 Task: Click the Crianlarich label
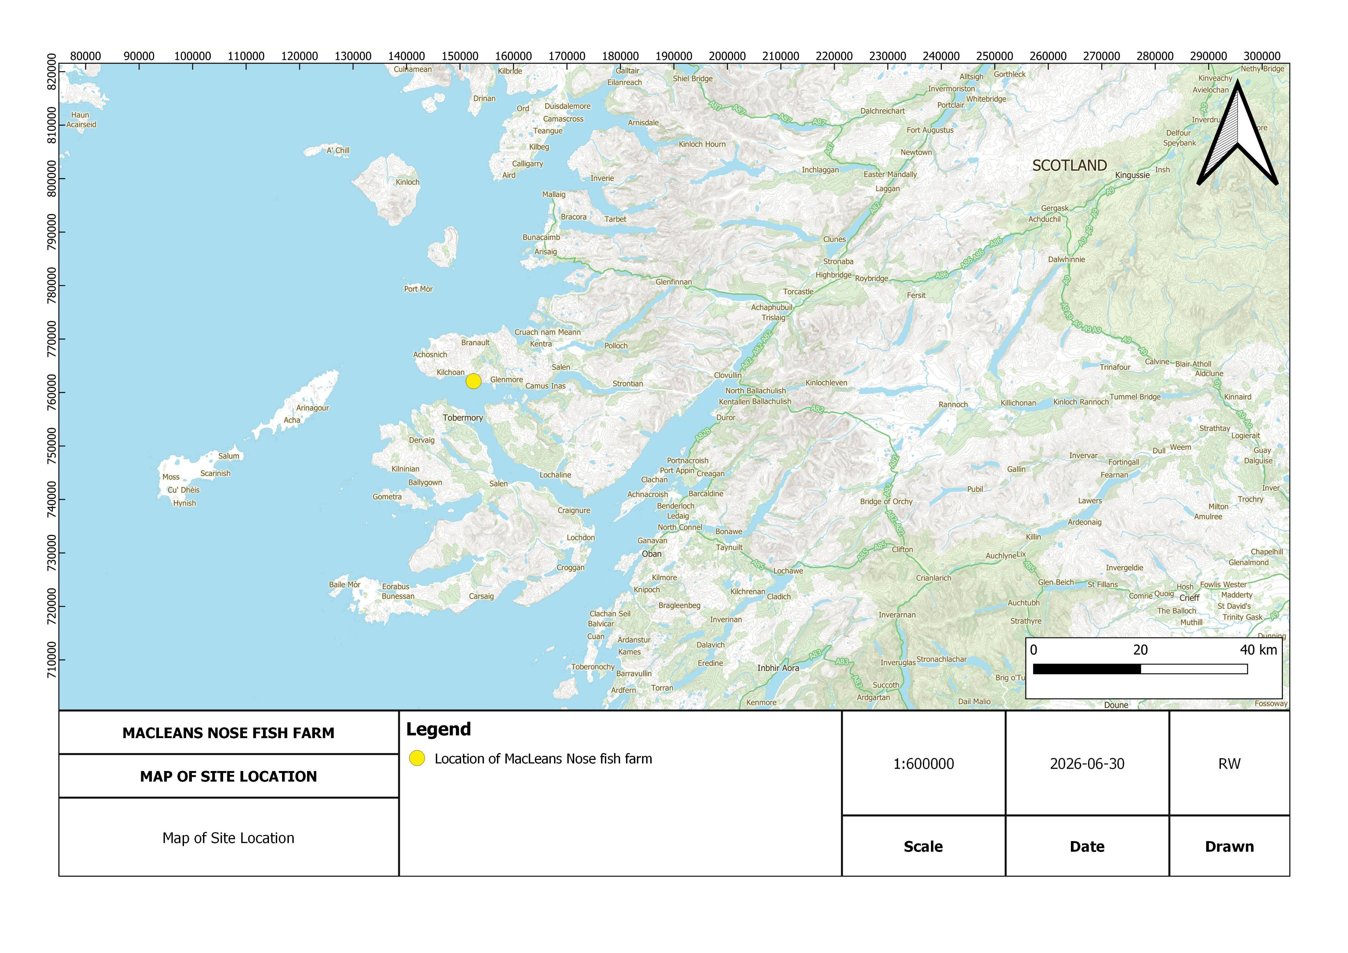click(x=934, y=578)
